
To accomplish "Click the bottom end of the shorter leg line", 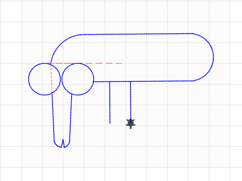I will tap(110, 123).
